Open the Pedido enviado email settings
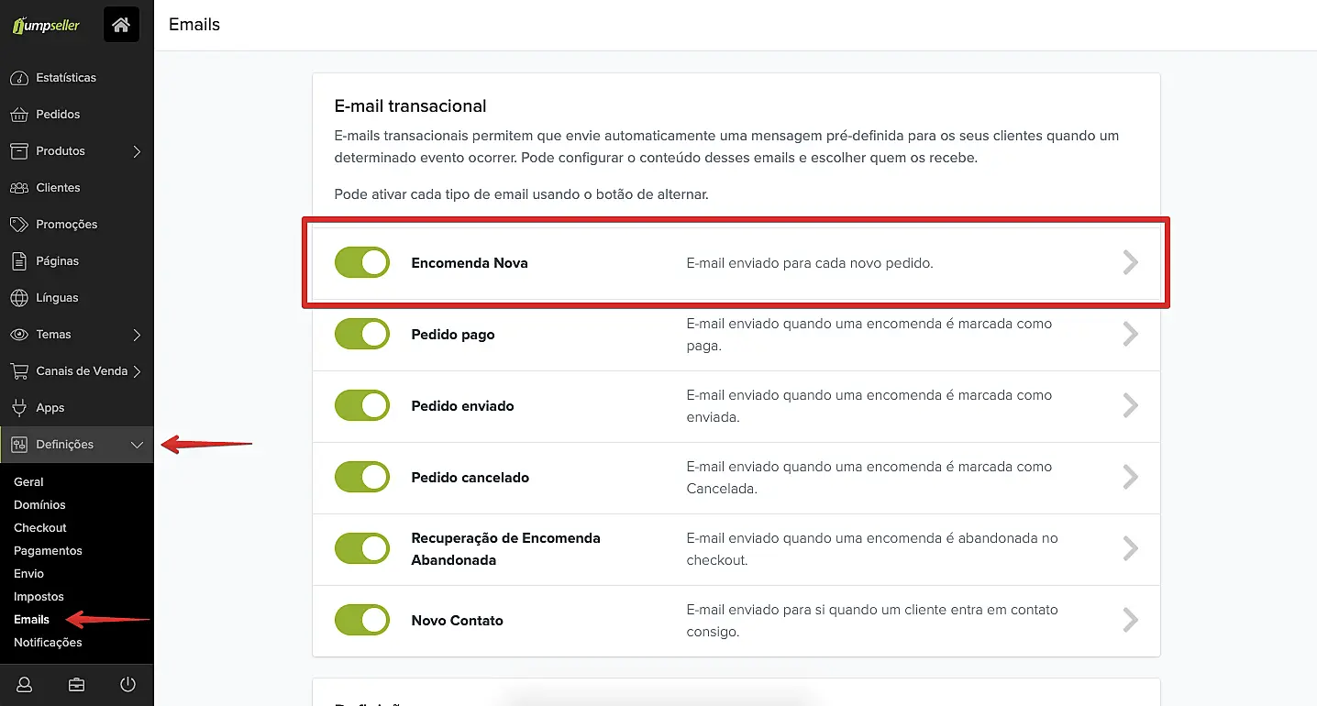The height and width of the screenshot is (706, 1317). point(1130,406)
